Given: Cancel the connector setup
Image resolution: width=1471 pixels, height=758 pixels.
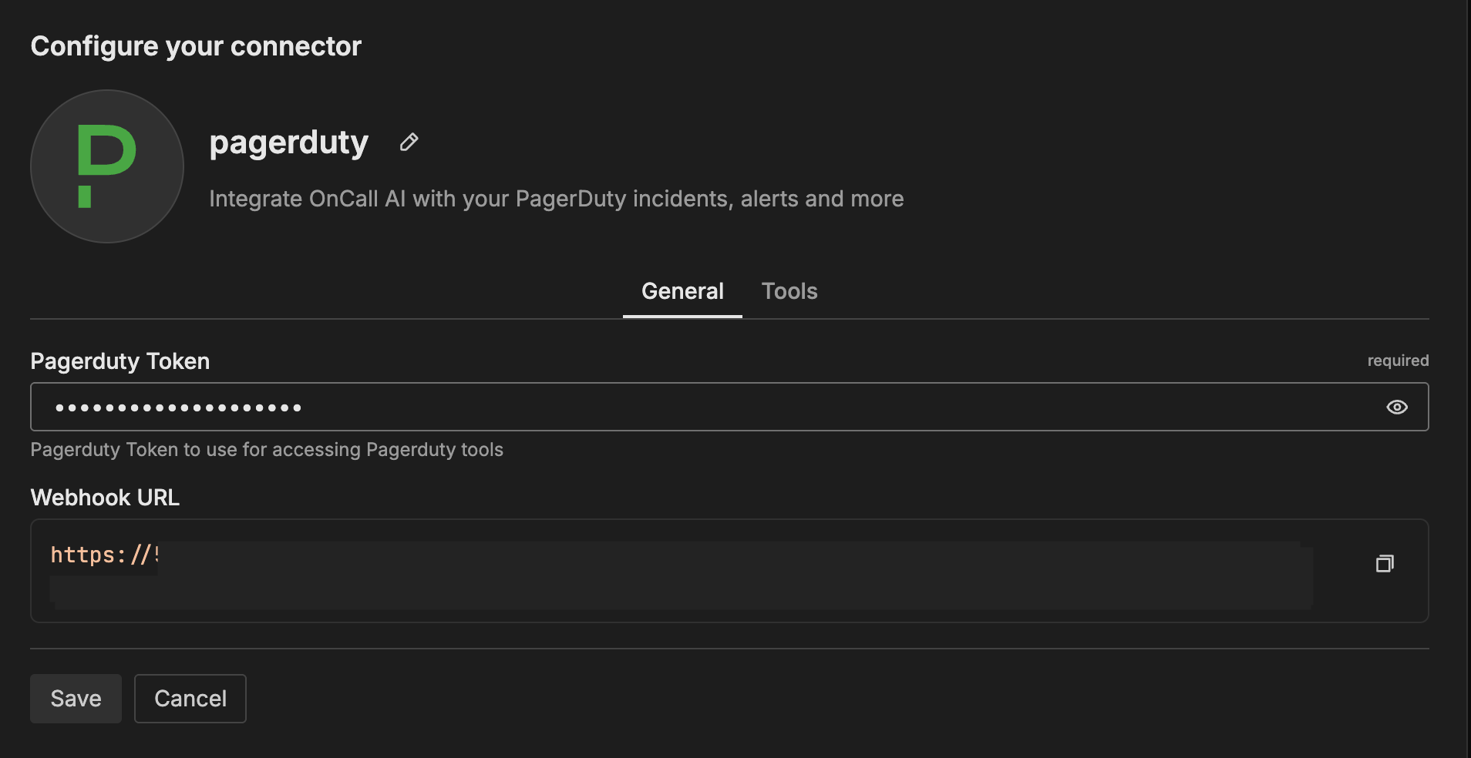Looking at the screenshot, I should coord(190,699).
